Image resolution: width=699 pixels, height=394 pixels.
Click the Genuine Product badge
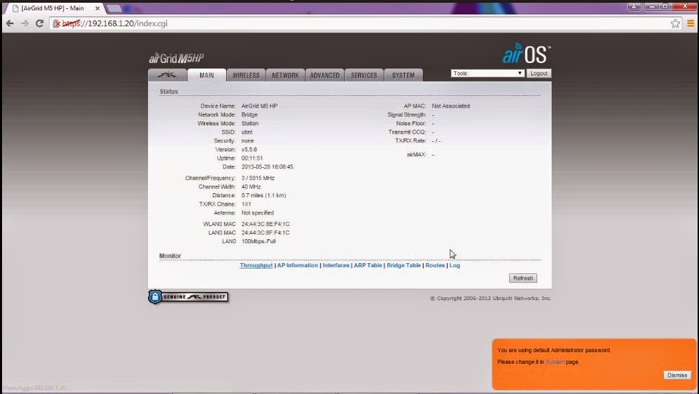[188, 297]
